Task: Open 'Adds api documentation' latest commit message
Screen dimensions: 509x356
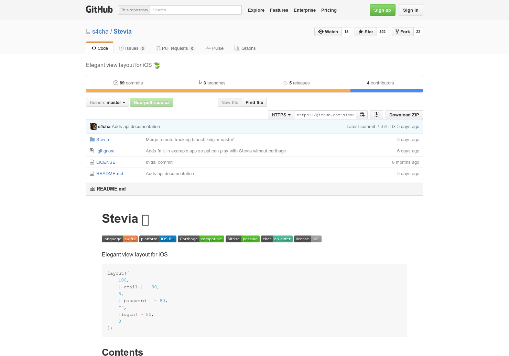Action: (136, 127)
